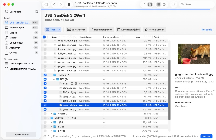Switch to folder view icon
The width and height of the screenshot is (216, 140).
pos(150,5)
